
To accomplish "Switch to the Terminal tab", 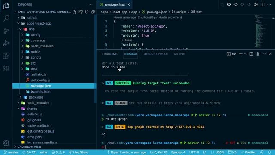I will (x=131, y=54).
